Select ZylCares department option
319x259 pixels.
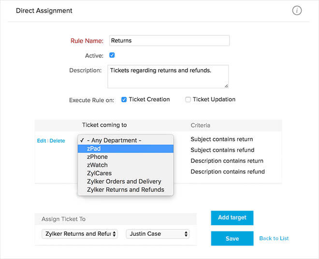point(125,173)
